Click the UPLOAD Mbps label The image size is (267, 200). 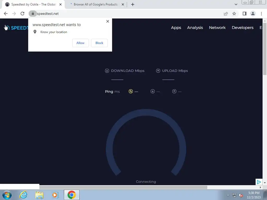point(175,71)
